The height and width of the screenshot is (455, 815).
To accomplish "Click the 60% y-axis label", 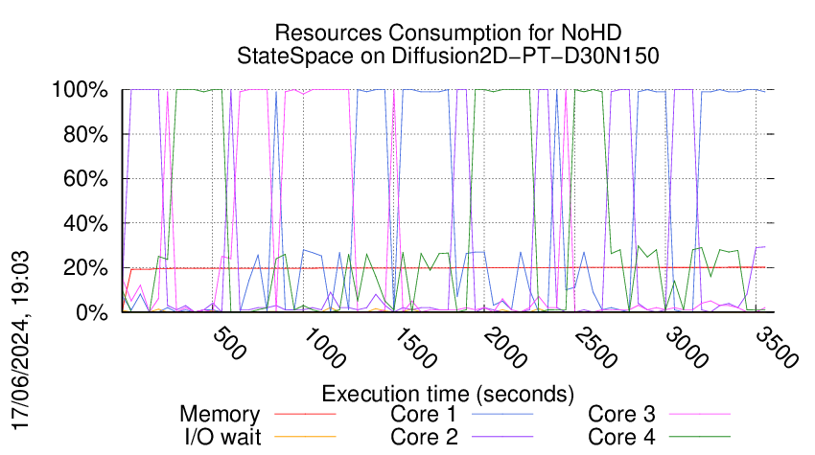I will pyautogui.click(x=85, y=179).
